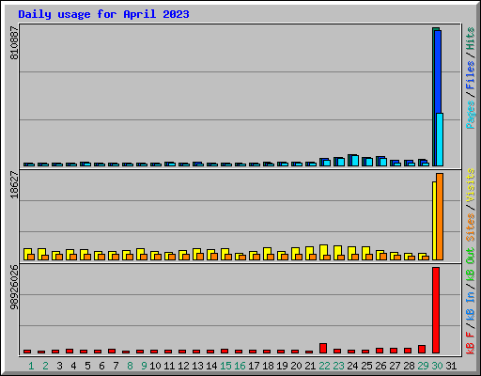Click the 'Hits' legend label
The image size is (481, 376).
point(471,39)
